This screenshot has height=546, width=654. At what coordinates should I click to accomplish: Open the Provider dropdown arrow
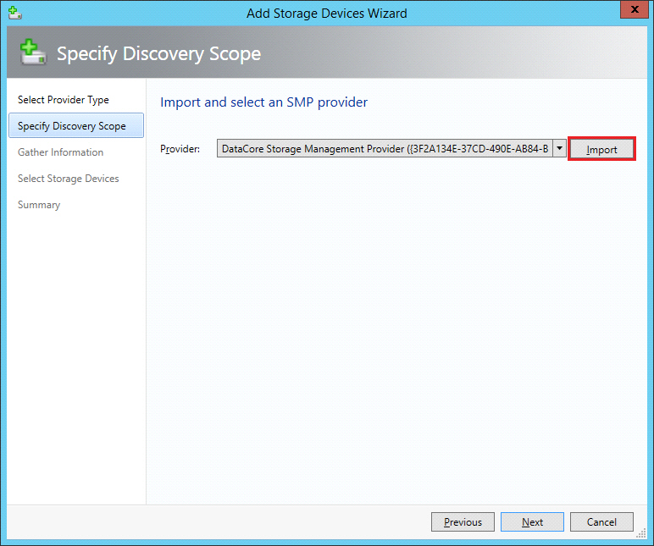point(560,149)
